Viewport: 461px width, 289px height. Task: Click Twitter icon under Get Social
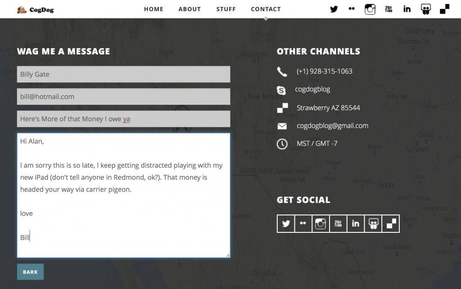coord(286,223)
